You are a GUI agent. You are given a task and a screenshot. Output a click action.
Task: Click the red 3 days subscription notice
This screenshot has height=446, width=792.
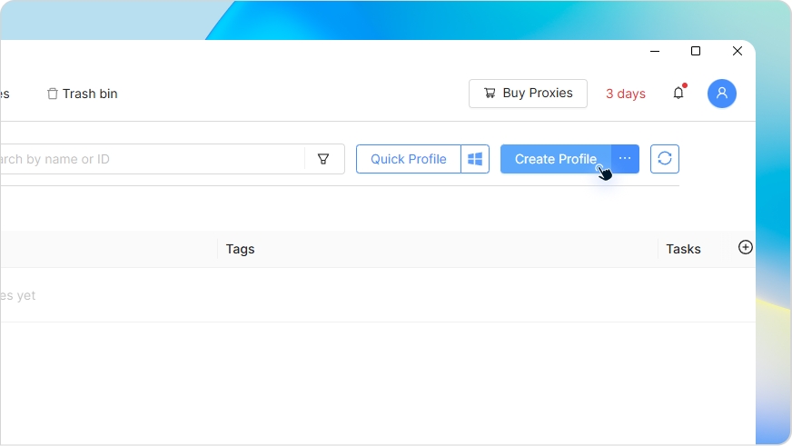coord(625,94)
